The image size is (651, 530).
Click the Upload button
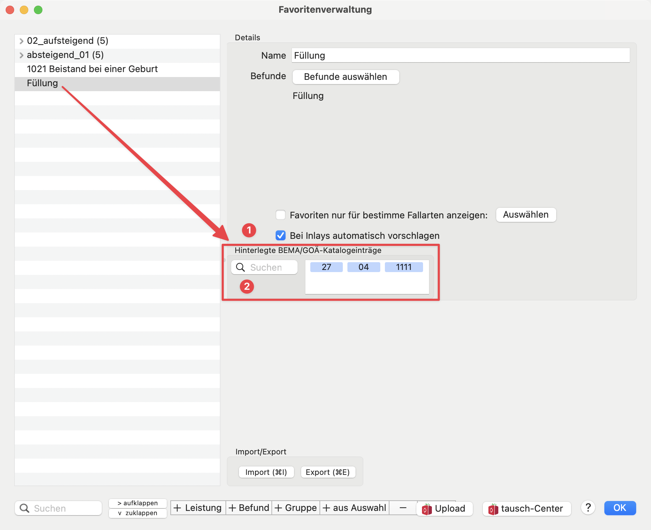point(445,508)
